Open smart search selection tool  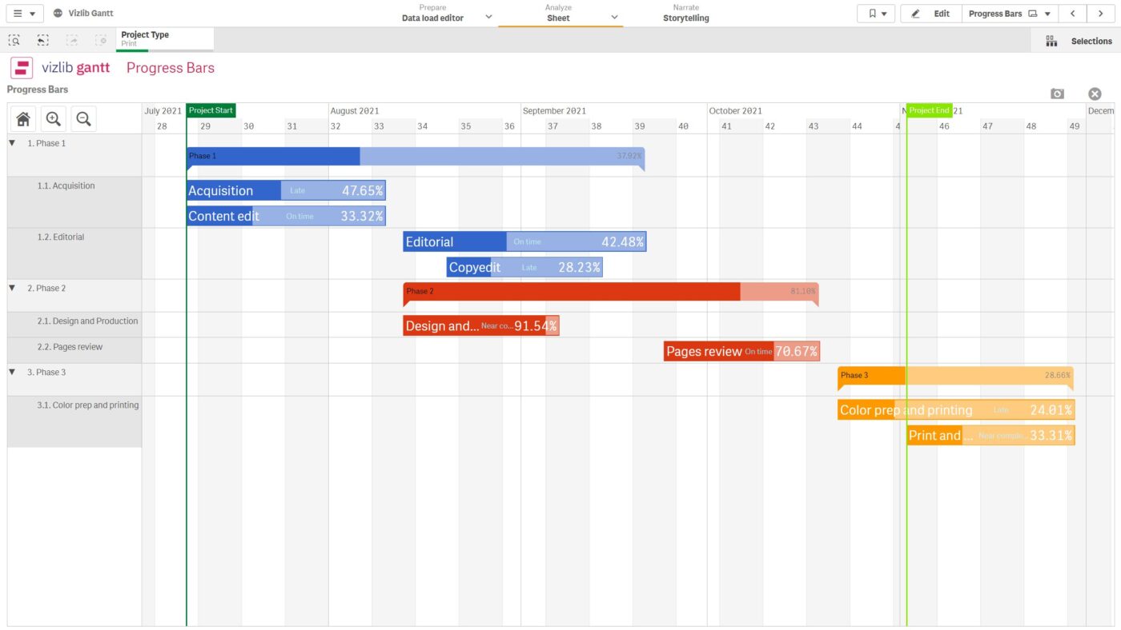click(14, 40)
